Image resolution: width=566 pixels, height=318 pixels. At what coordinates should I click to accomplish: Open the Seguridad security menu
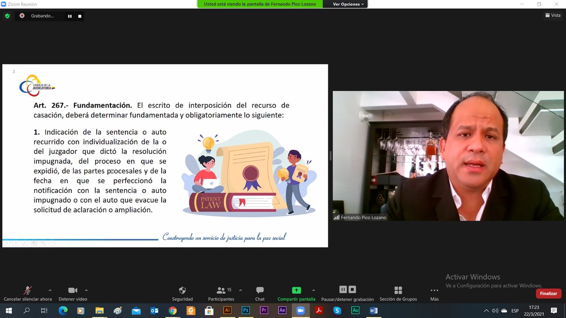click(182, 294)
